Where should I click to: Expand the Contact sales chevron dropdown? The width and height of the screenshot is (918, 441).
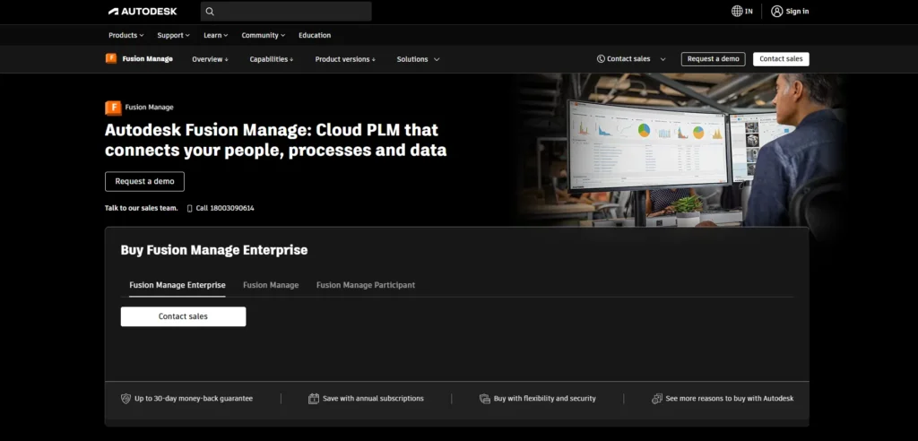663,59
